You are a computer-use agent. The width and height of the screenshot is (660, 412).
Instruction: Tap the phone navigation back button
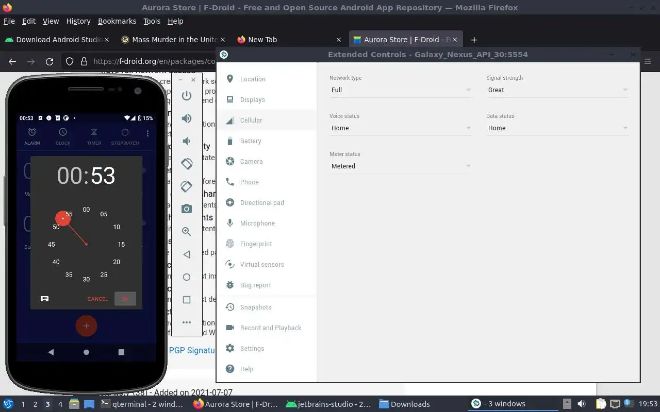pos(51,352)
